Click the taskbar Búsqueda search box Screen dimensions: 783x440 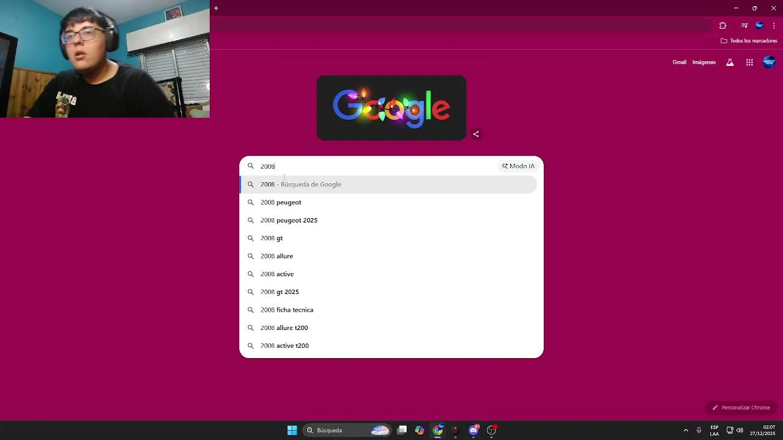347,430
